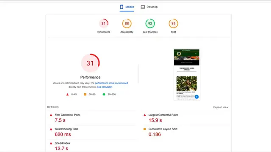Click the mobile phone icon
Screen dimensions: 271x152
coord(122,7)
